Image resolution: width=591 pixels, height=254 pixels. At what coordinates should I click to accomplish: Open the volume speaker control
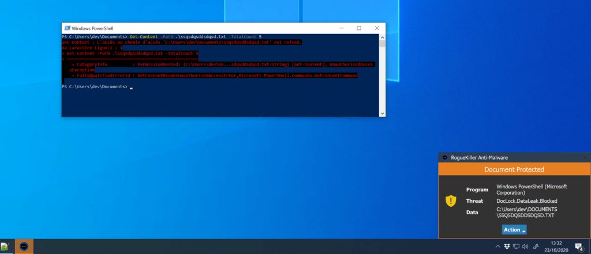point(526,246)
